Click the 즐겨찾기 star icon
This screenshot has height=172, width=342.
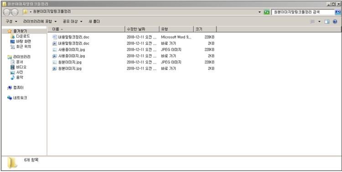coord(10,31)
